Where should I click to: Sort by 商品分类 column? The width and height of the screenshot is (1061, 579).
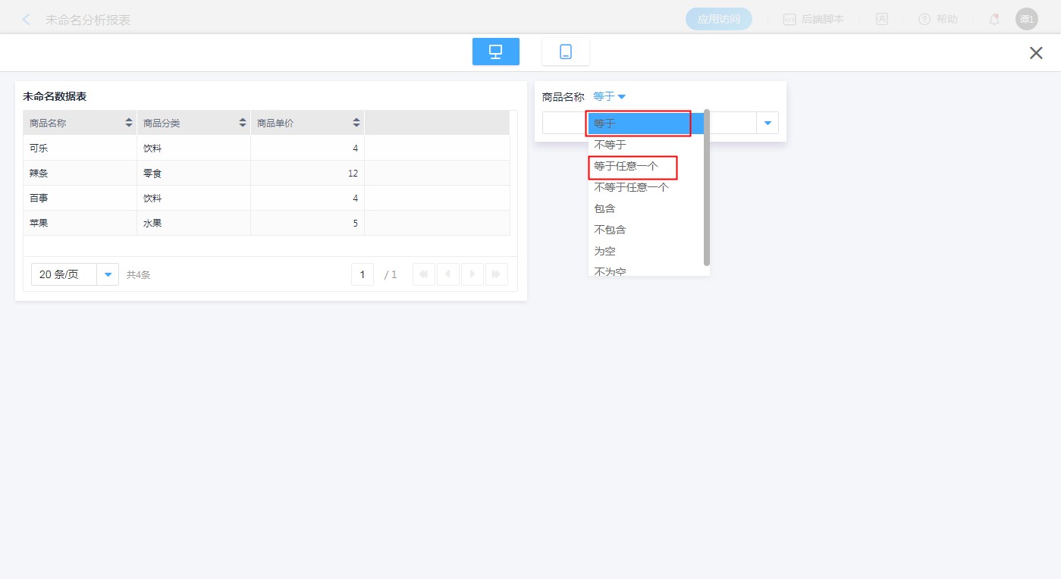click(243, 123)
